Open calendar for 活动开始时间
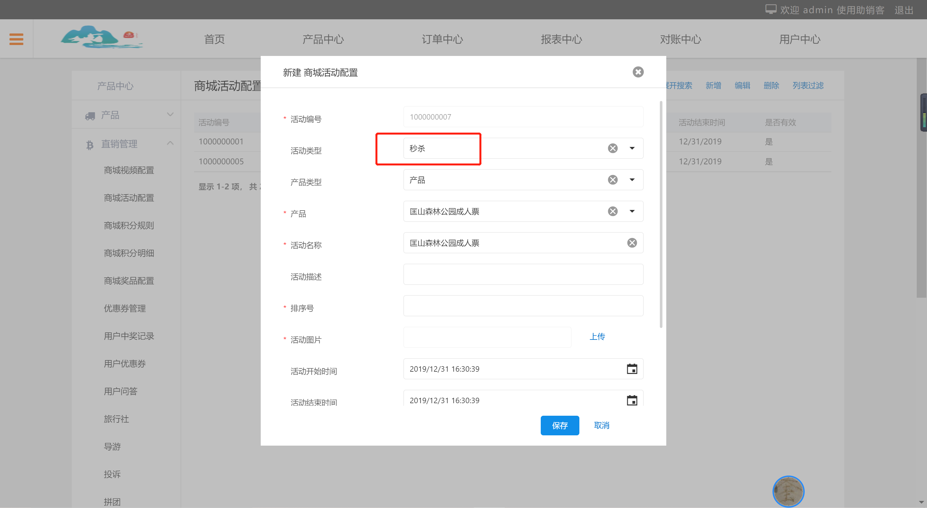Image resolution: width=927 pixels, height=508 pixels. pyautogui.click(x=632, y=369)
